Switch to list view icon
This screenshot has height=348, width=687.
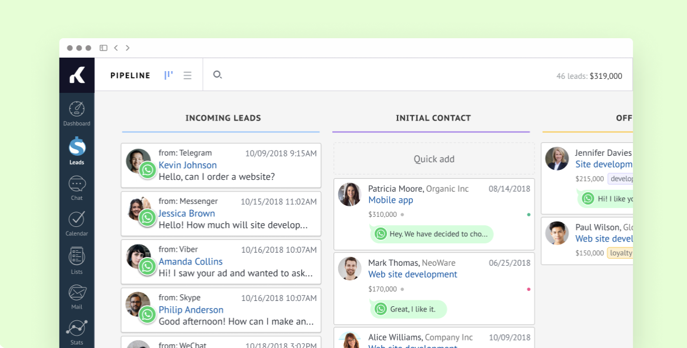coord(188,75)
